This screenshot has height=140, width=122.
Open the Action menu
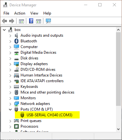[20, 13]
